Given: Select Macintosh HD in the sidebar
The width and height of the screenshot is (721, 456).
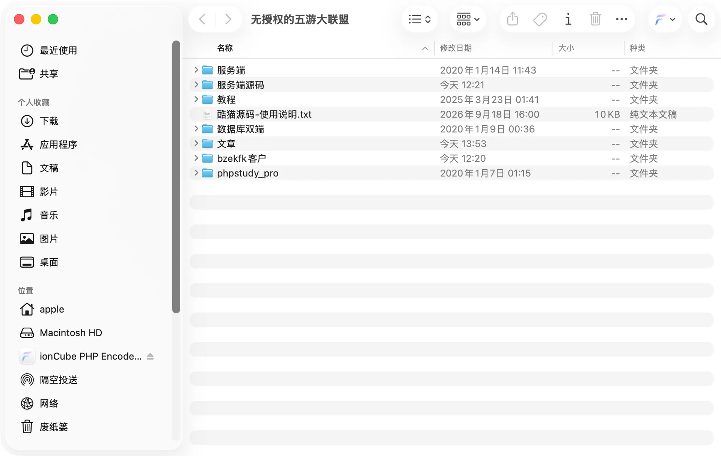Looking at the screenshot, I should 71,333.
